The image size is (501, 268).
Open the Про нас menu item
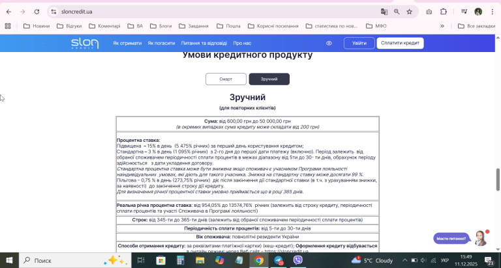pyautogui.click(x=242, y=44)
